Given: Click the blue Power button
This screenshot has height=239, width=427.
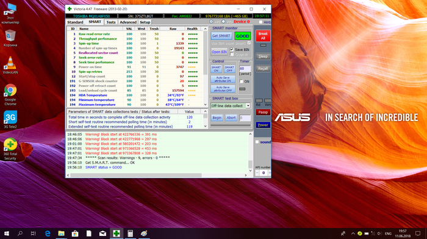Looking at the screenshot, I should pyautogui.click(x=263, y=125).
